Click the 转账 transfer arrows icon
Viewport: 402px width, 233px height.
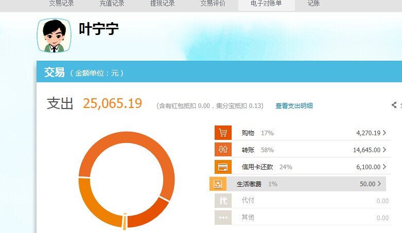(223, 150)
